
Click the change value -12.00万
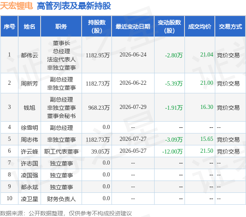173,151
